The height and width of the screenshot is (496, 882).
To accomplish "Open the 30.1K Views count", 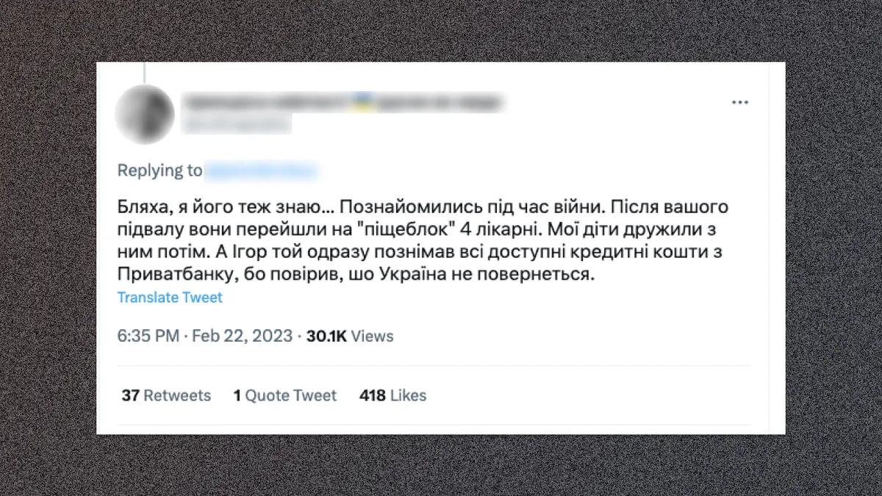I will [349, 337].
